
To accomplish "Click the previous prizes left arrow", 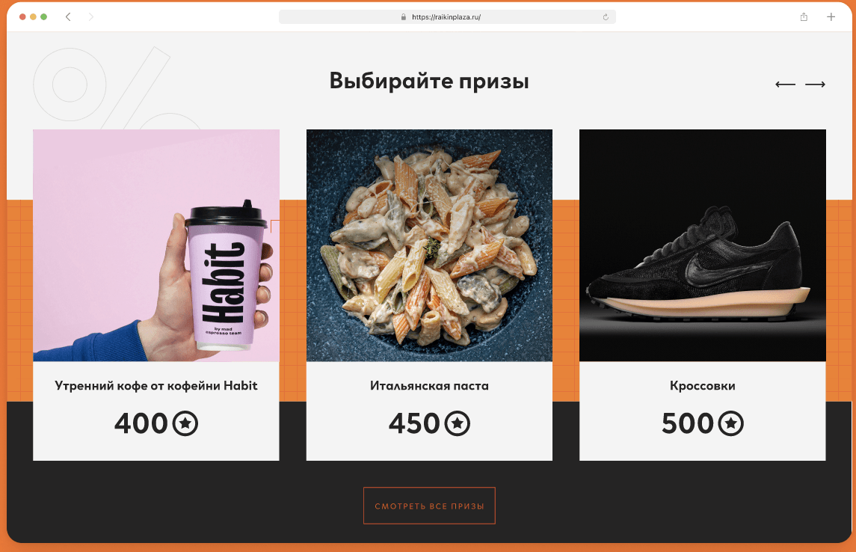I will [x=785, y=84].
